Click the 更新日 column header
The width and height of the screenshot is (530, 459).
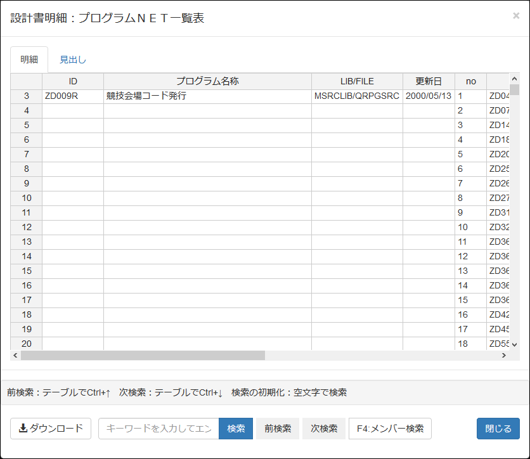[x=429, y=81]
